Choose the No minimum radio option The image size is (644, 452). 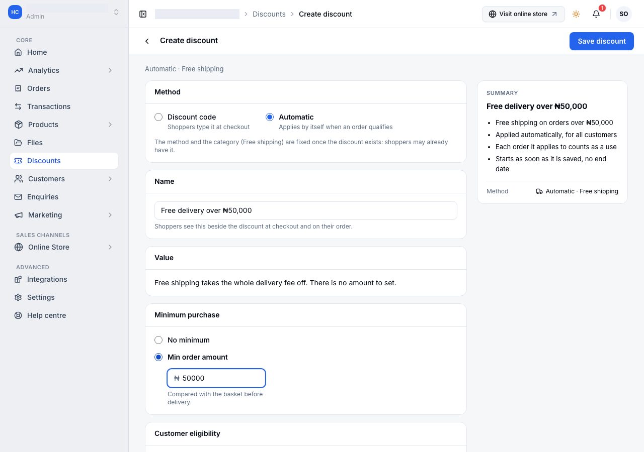pos(158,340)
